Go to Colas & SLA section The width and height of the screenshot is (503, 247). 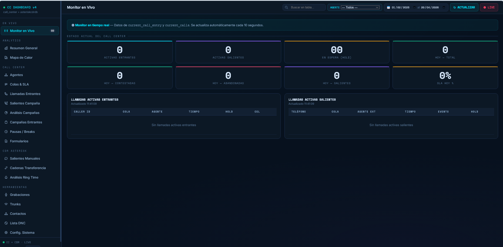point(19,84)
